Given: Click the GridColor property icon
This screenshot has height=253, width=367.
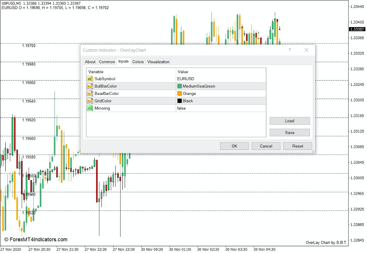Looking at the screenshot, I should click(x=89, y=101).
